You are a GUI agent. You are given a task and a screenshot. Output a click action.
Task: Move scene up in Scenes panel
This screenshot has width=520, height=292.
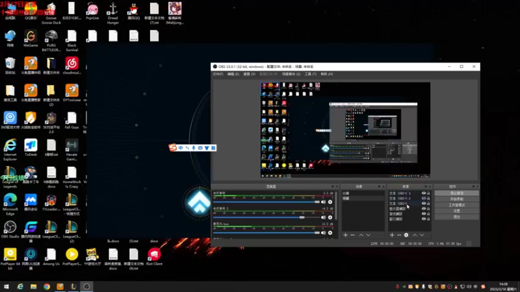click(x=361, y=235)
